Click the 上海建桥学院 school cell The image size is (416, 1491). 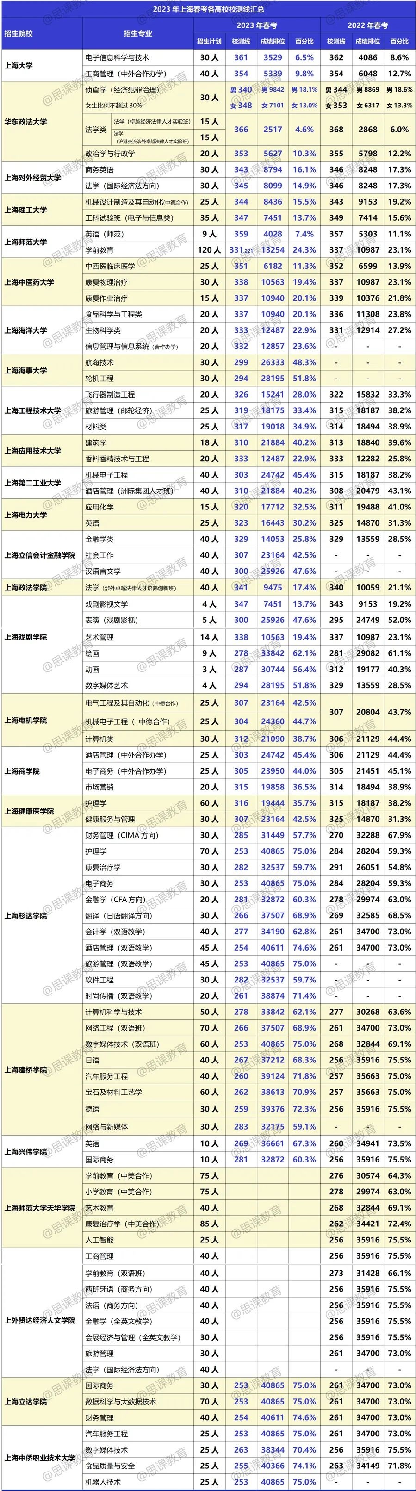point(25,1069)
